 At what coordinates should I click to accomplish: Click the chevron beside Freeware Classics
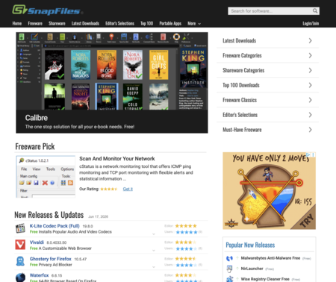tap(310, 100)
